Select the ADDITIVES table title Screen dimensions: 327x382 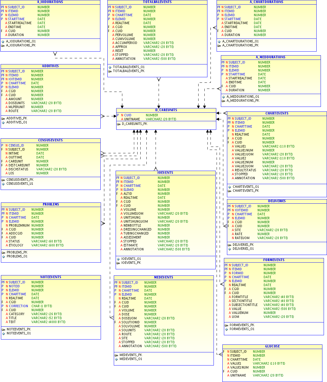(x=51, y=66)
